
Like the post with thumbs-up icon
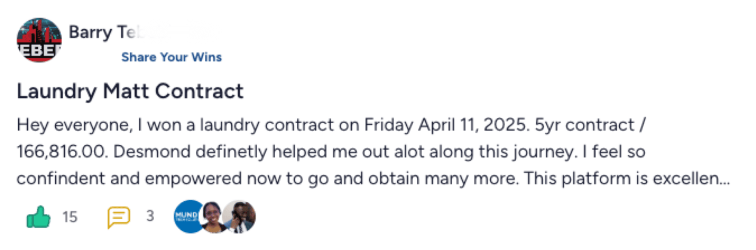(x=38, y=217)
